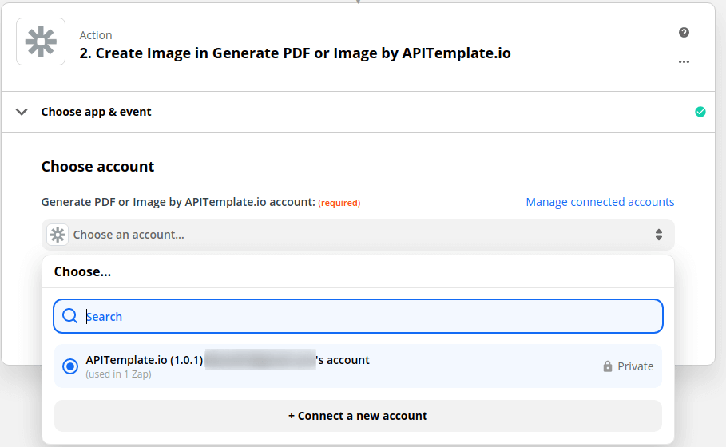Click the Choose... list header

coord(82,271)
